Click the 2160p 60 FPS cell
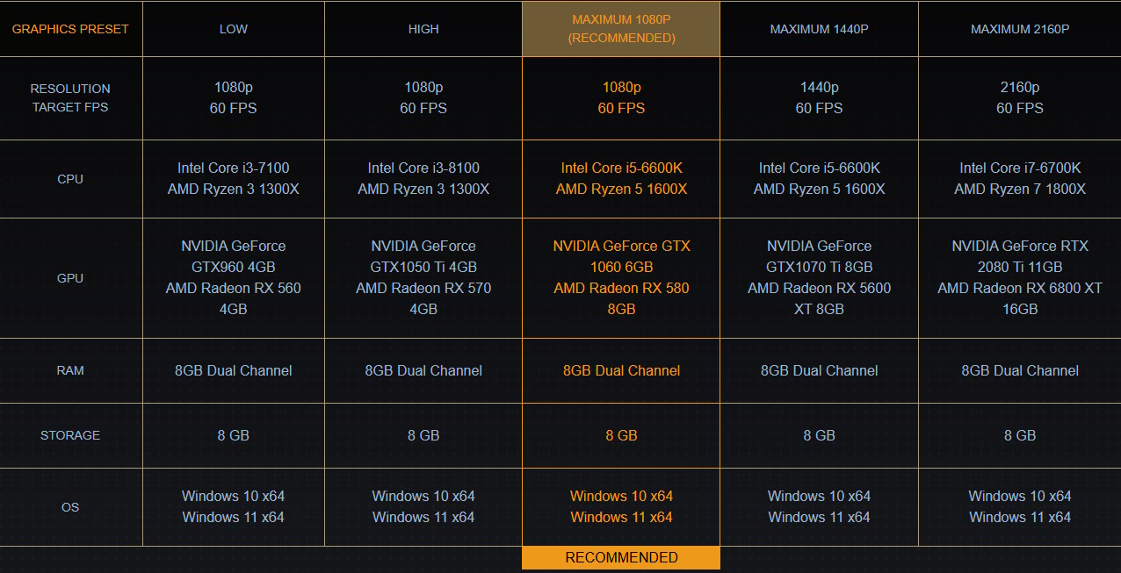Screen dimensions: 1121x573 coord(1020,98)
